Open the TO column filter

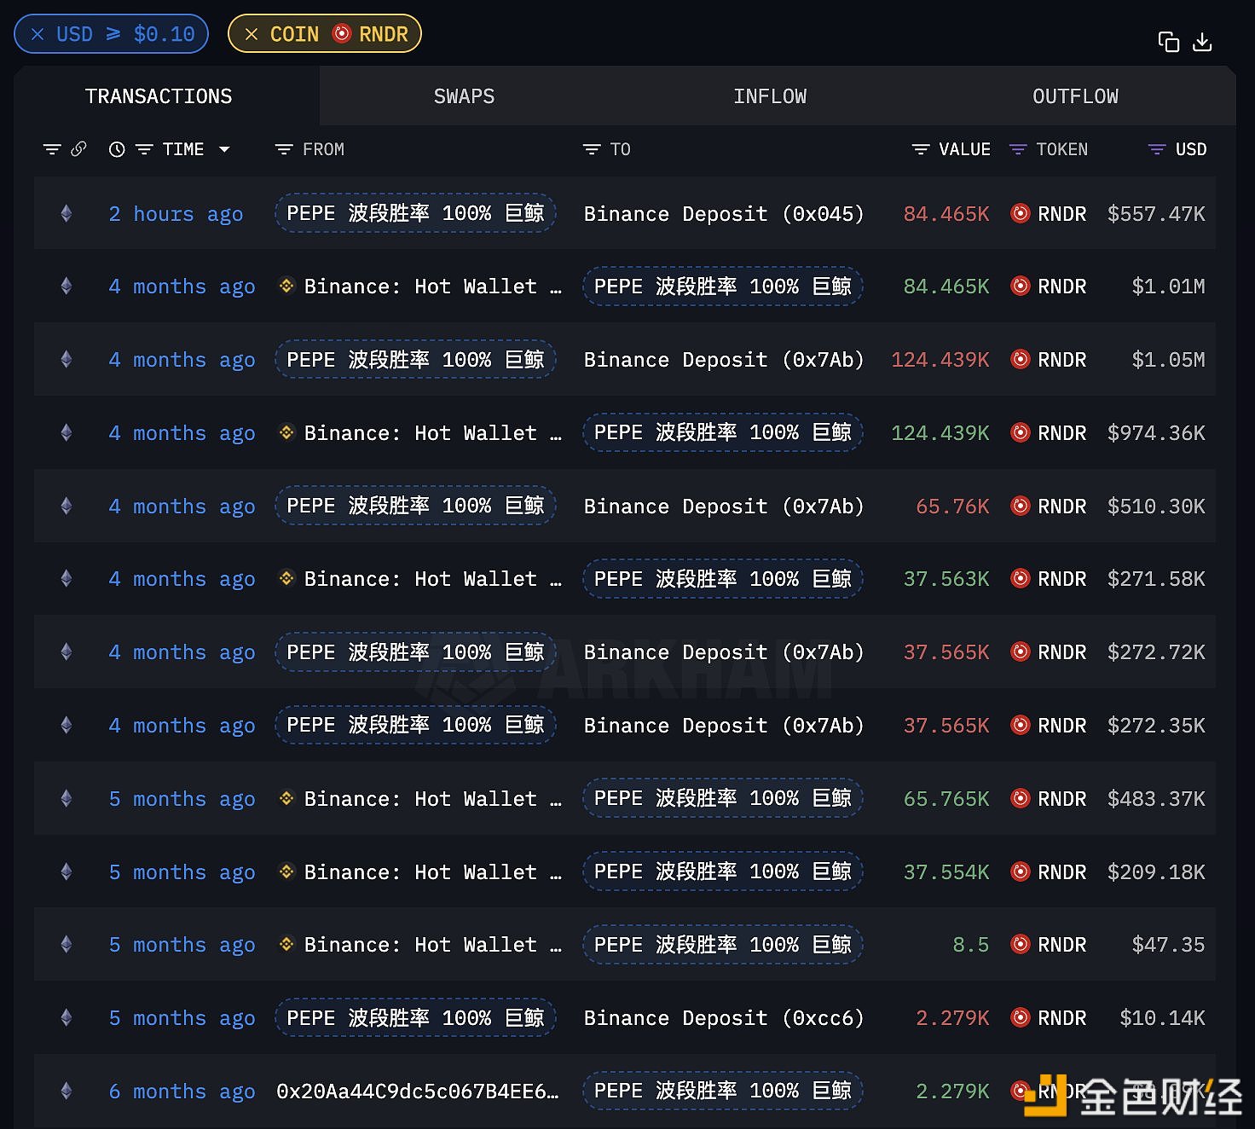point(592,149)
